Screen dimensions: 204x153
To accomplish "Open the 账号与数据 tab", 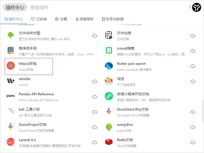I will pyautogui.click(x=113, y=19).
